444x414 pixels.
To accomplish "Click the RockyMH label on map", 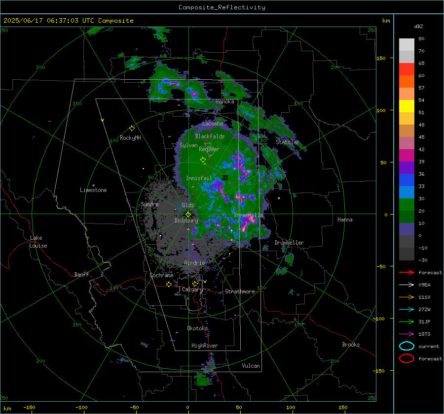I will pos(130,138).
